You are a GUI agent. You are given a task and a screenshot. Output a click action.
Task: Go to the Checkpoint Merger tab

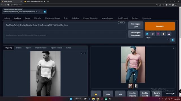[52, 18]
